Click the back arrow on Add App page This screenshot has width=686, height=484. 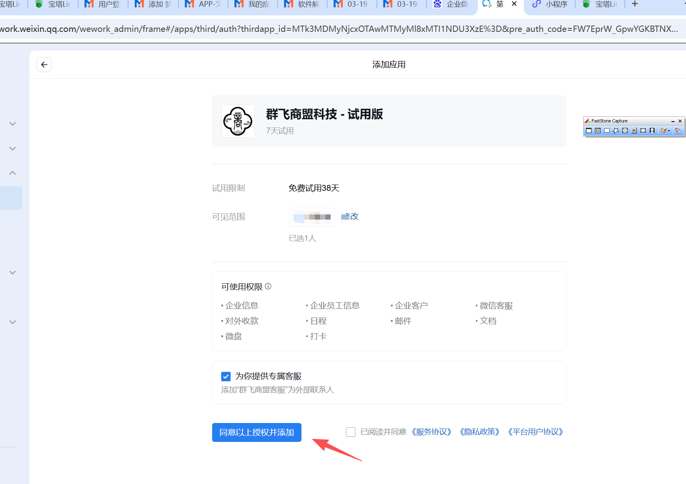coord(44,65)
